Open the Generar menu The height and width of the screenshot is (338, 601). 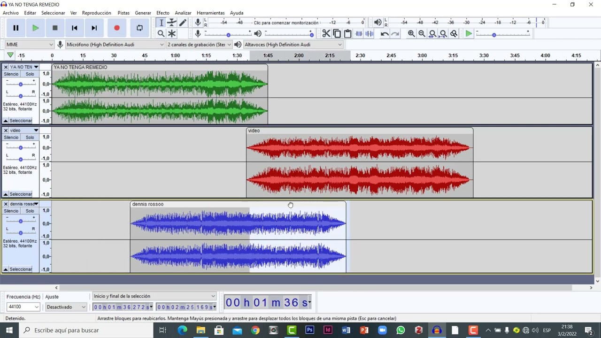pyautogui.click(x=143, y=13)
